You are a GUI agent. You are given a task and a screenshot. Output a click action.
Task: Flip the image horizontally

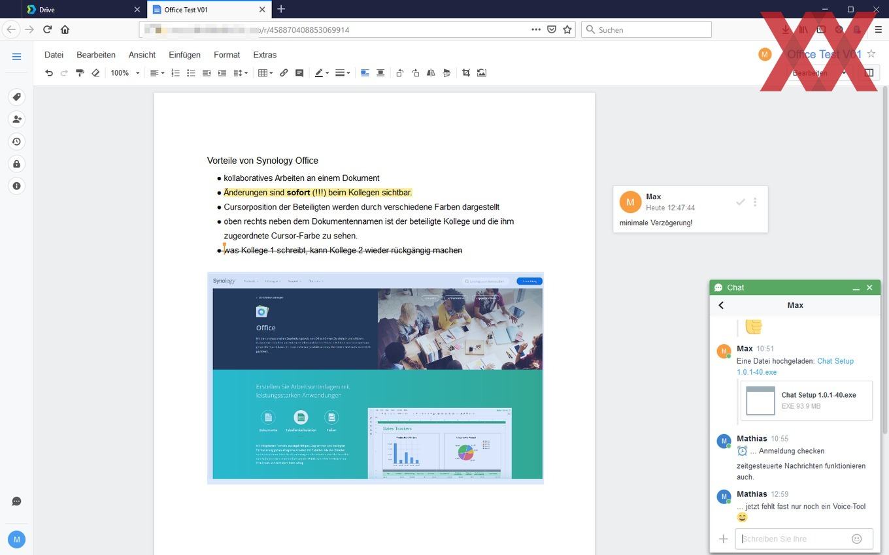click(431, 73)
